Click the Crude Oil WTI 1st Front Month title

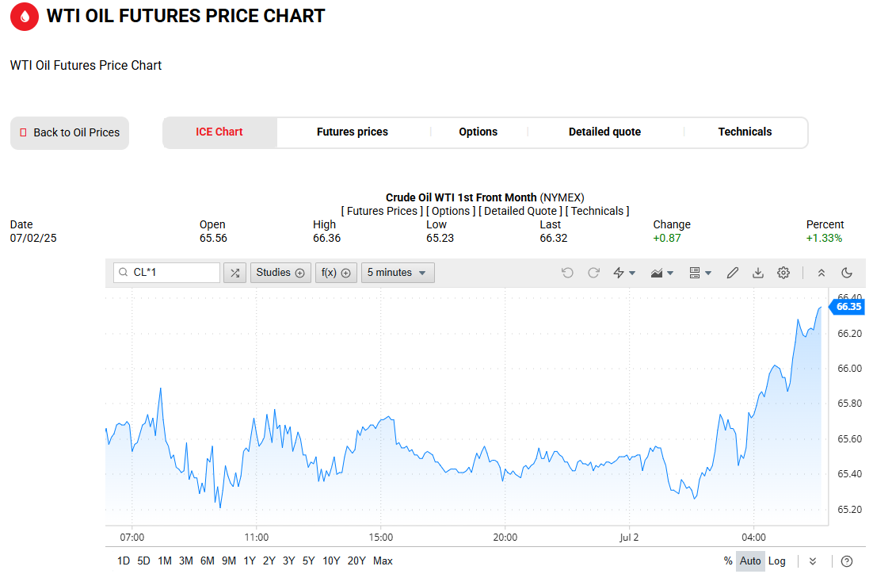tap(461, 198)
